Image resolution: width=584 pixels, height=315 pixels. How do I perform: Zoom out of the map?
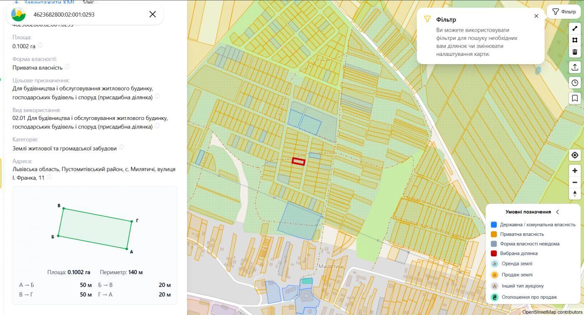[575, 182]
